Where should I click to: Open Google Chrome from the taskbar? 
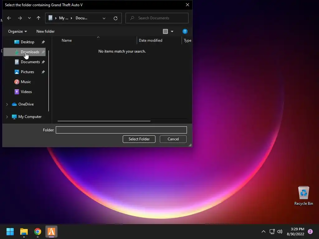pyautogui.click(x=38, y=232)
